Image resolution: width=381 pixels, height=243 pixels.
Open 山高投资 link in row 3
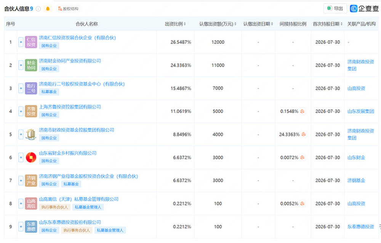(x=356, y=88)
